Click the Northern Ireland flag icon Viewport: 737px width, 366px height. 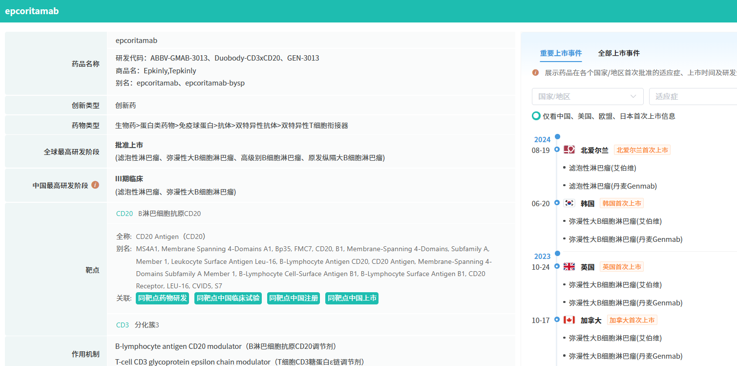tap(569, 150)
